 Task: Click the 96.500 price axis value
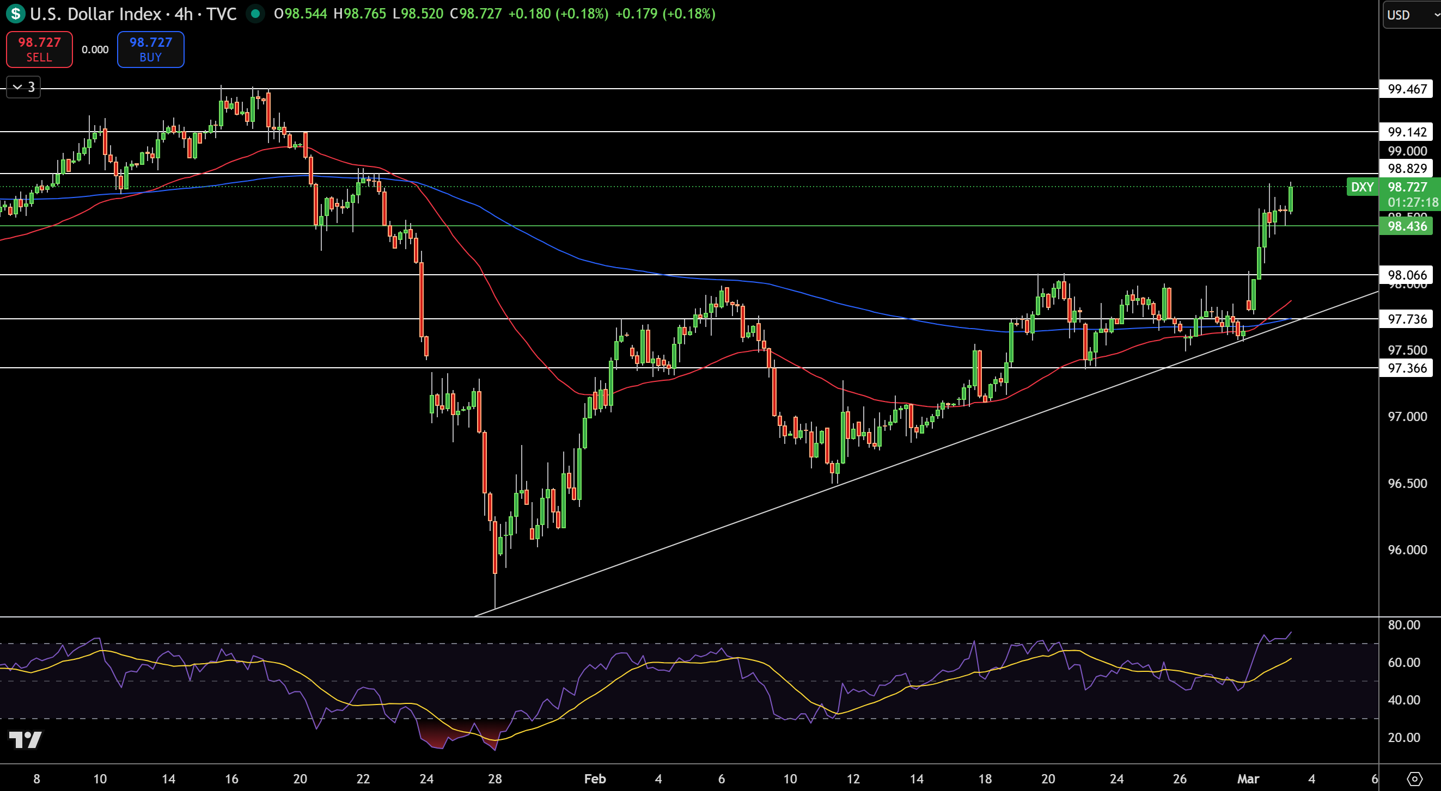pos(1407,483)
